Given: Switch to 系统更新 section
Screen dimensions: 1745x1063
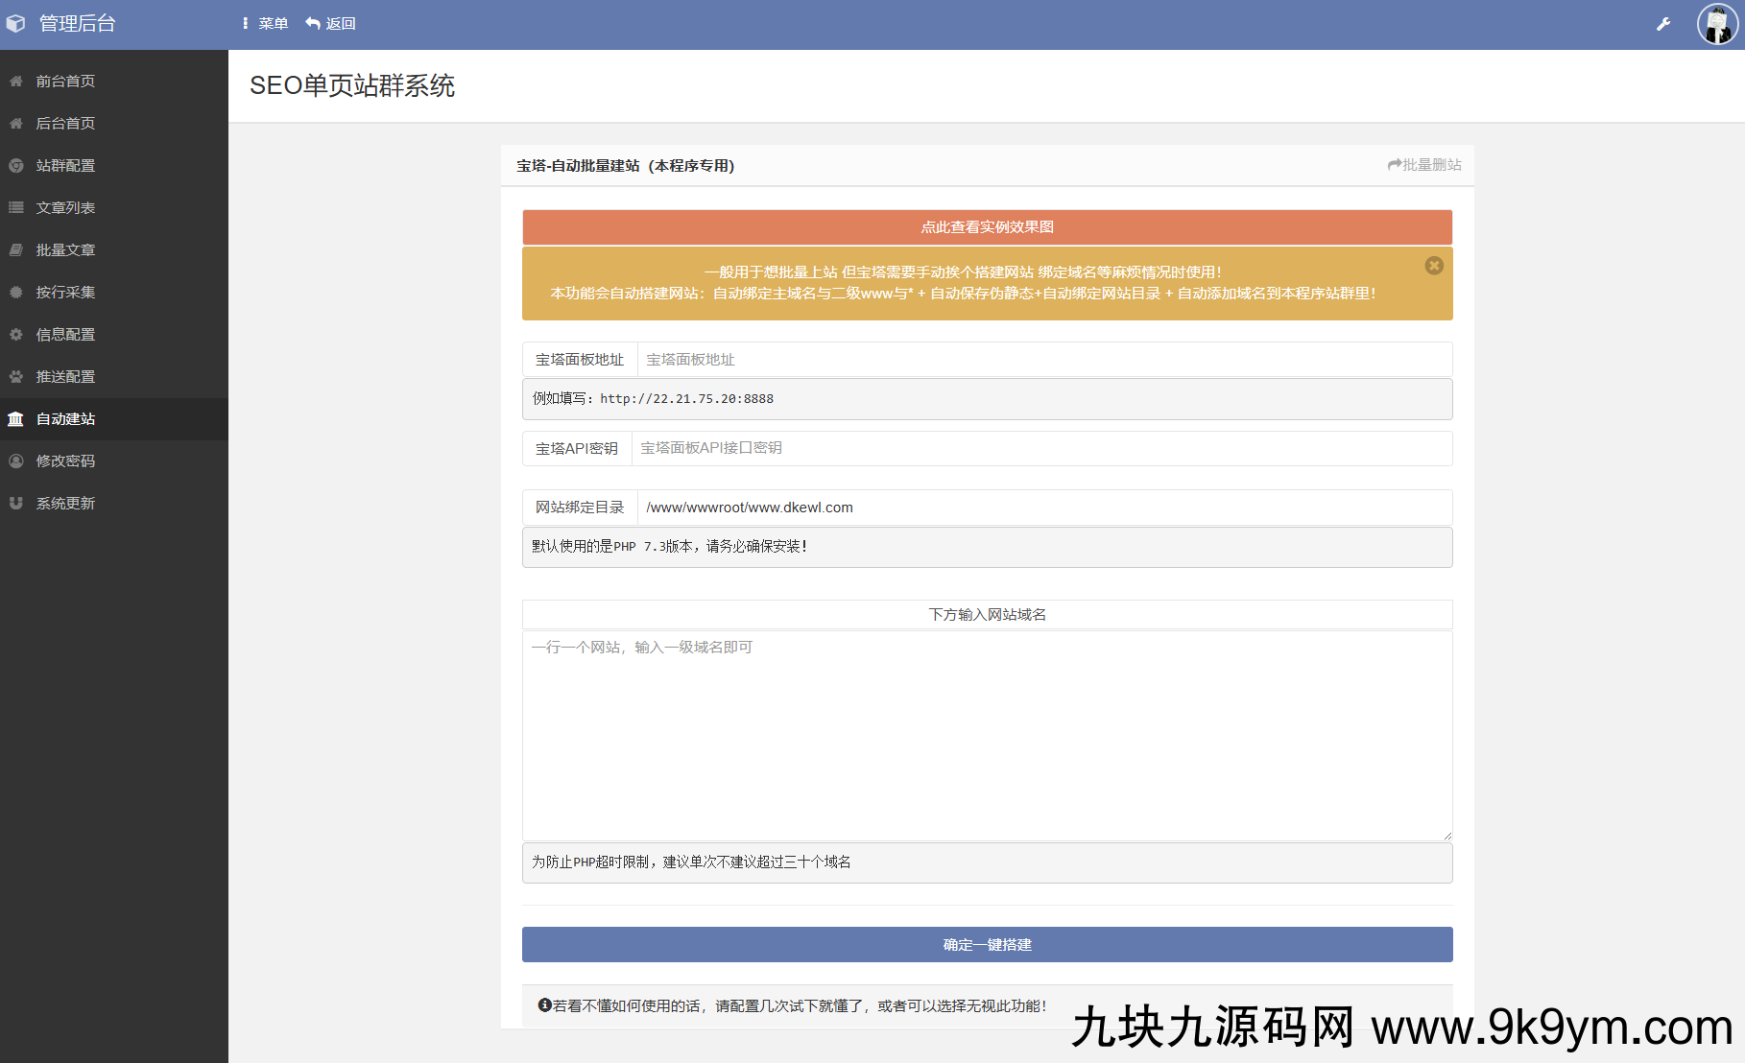Looking at the screenshot, I should coord(64,503).
